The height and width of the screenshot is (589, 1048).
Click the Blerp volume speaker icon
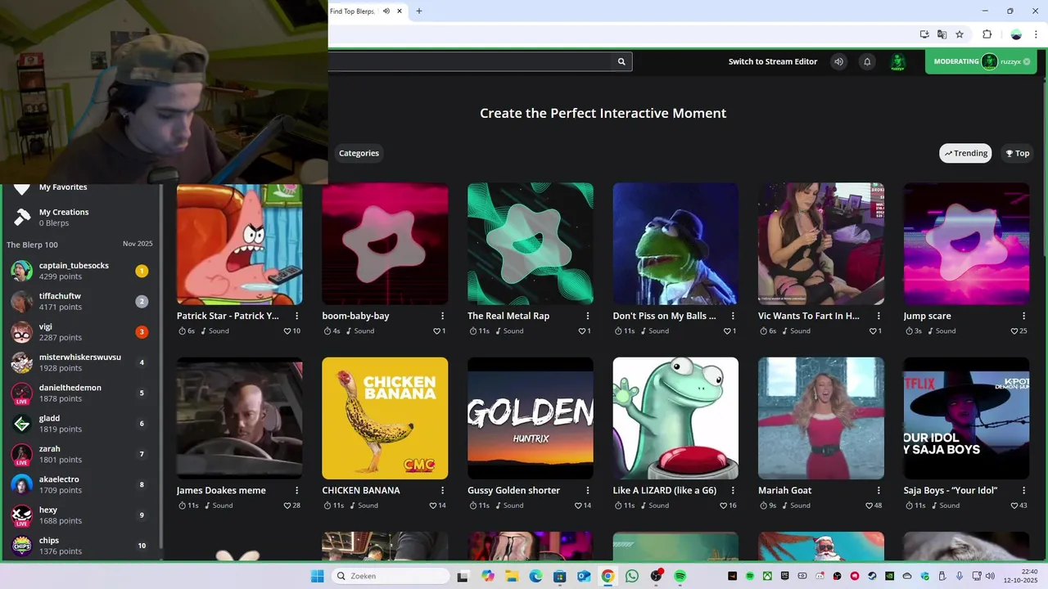click(838, 61)
